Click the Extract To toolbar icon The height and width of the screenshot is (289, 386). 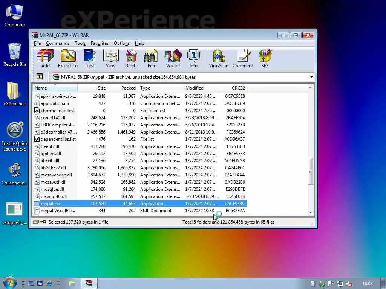(x=68, y=58)
